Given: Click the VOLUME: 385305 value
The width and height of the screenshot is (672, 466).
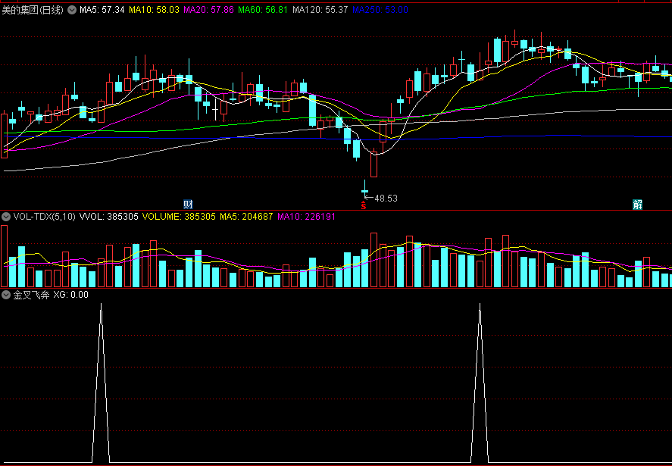Looking at the screenshot, I should (179, 217).
